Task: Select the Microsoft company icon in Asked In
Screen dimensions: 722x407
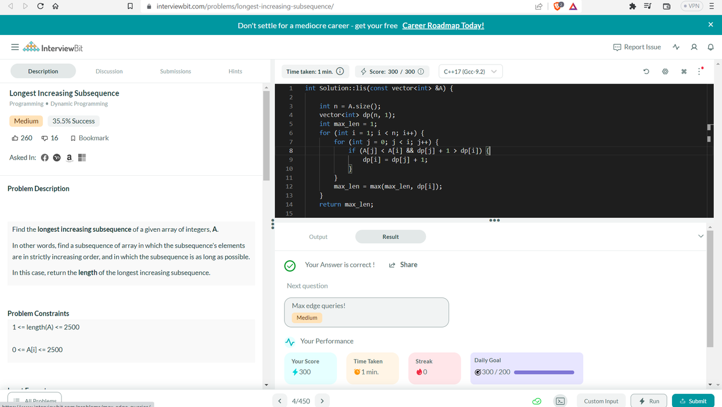Action: coord(82,158)
